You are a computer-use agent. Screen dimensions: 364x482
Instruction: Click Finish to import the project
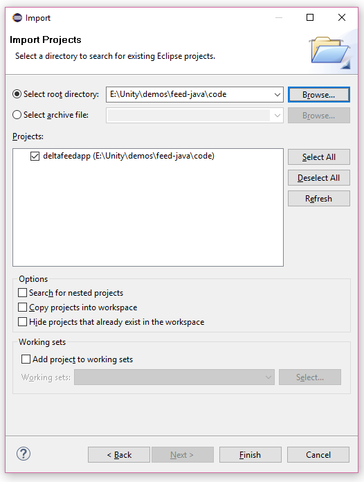tap(250, 454)
